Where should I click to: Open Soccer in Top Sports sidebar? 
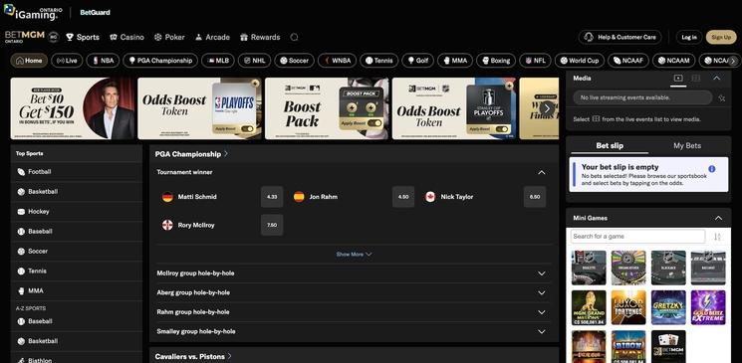pos(76,252)
